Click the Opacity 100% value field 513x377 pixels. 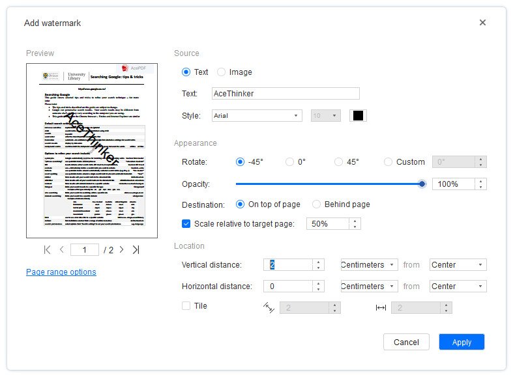click(454, 184)
